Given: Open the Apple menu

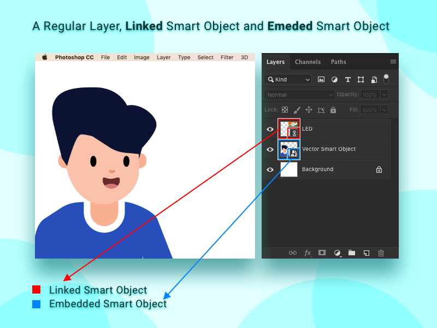Looking at the screenshot, I should pyautogui.click(x=44, y=57).
